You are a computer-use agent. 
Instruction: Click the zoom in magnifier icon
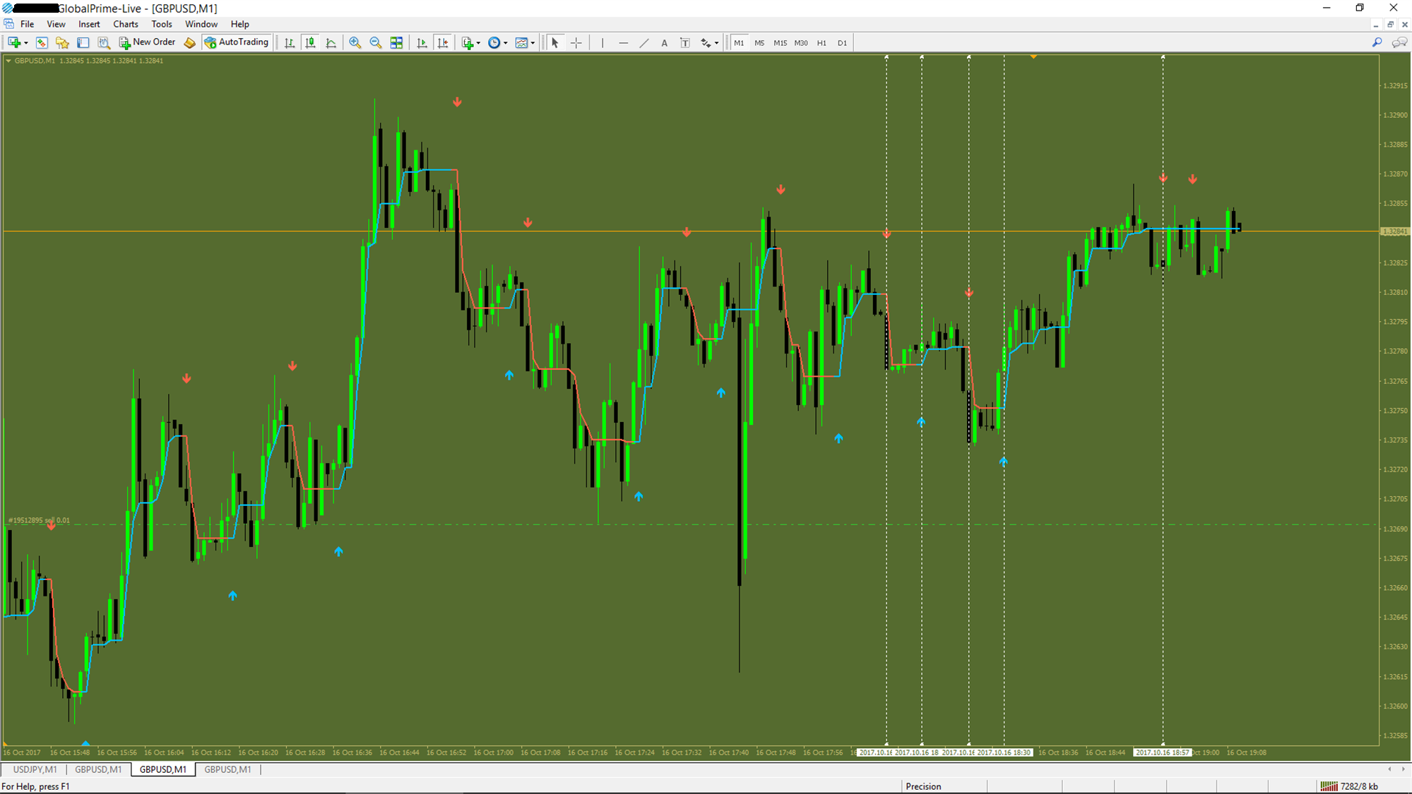click(355, 43)
